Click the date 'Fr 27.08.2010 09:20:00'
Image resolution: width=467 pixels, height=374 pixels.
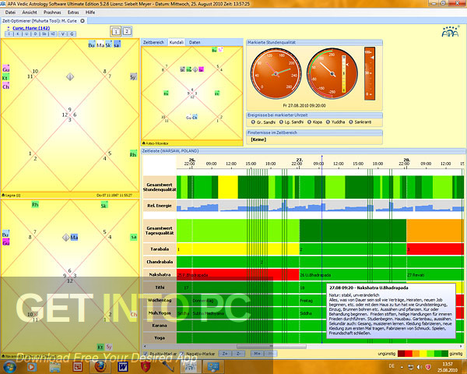coord(304,106)
